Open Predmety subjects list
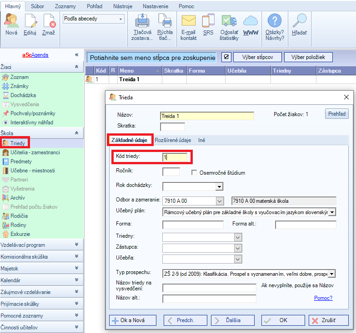Image resolution: width=356 pixels, height=333 pixels. [21, 162]
